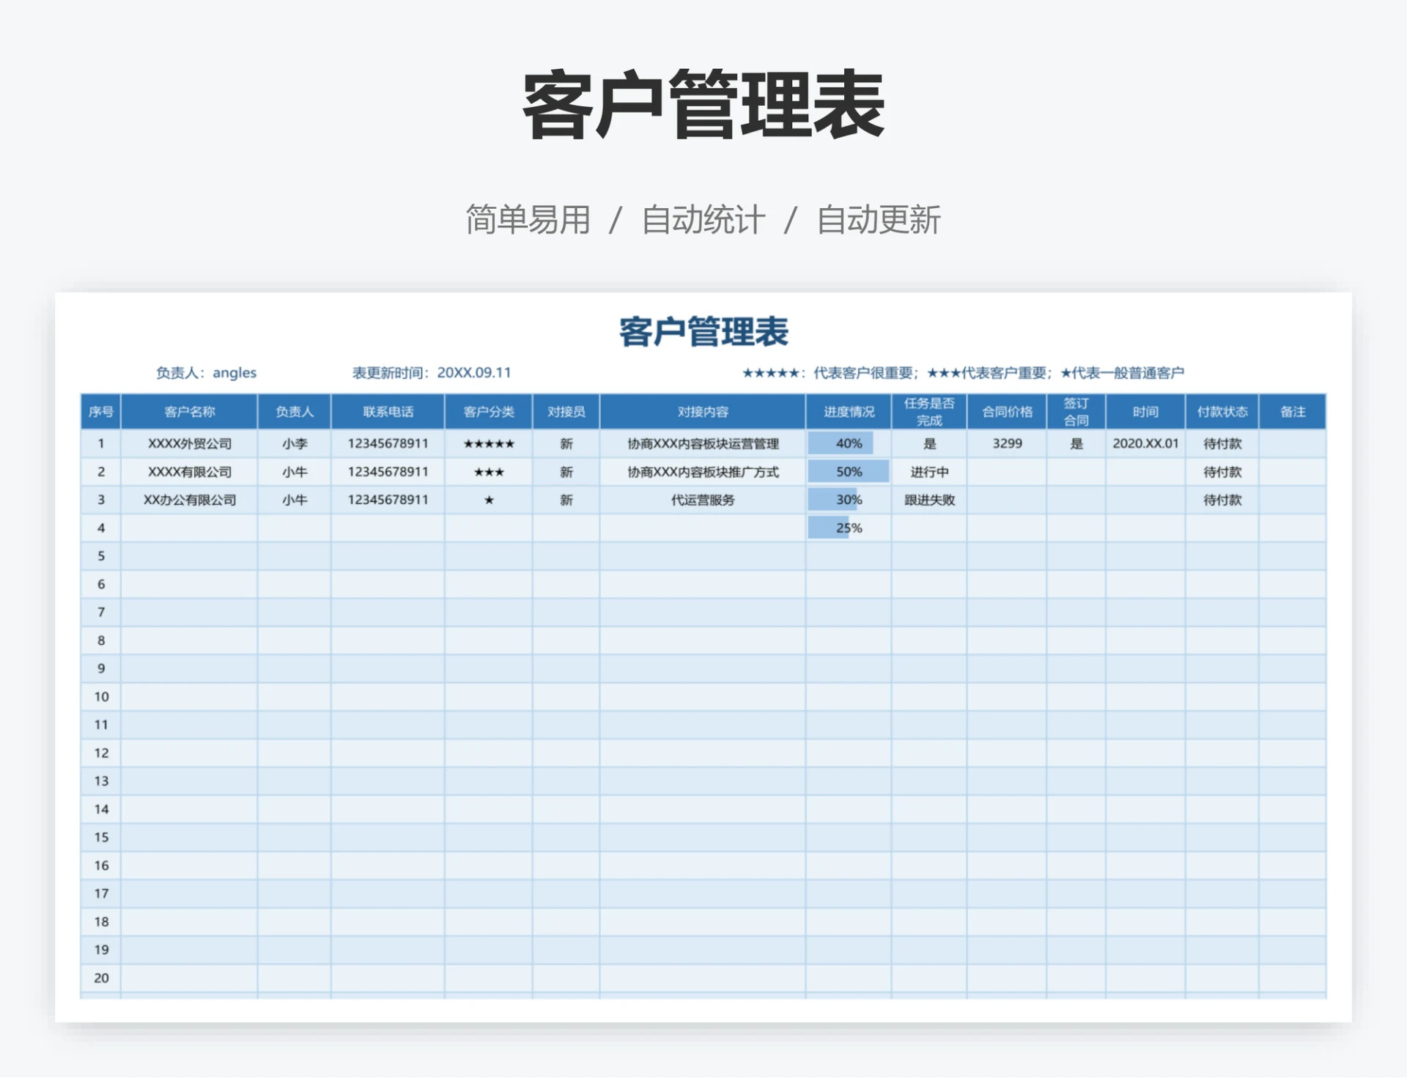The height and width of the screenshot is (1078, 1407).
Task: Select the 表更新时间 20XX.09.11 label
Action: tap(432, 372)
